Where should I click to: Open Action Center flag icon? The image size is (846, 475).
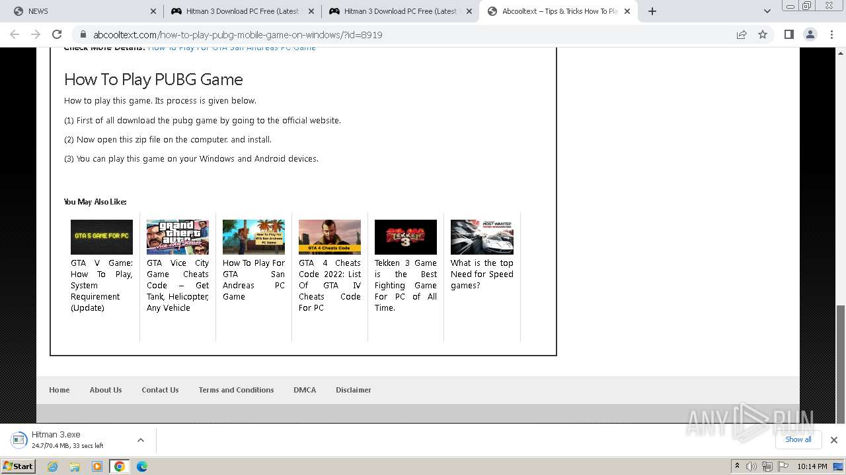[x=783, y=466]
